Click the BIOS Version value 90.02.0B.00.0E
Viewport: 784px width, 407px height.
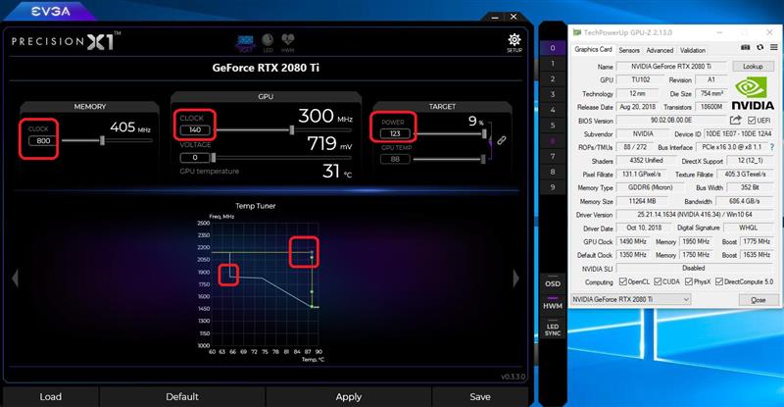(671, 121)
